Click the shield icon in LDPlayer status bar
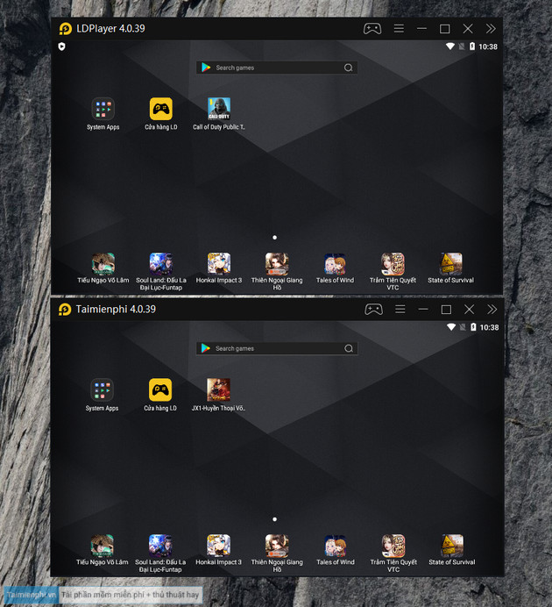 coord(61,46)
